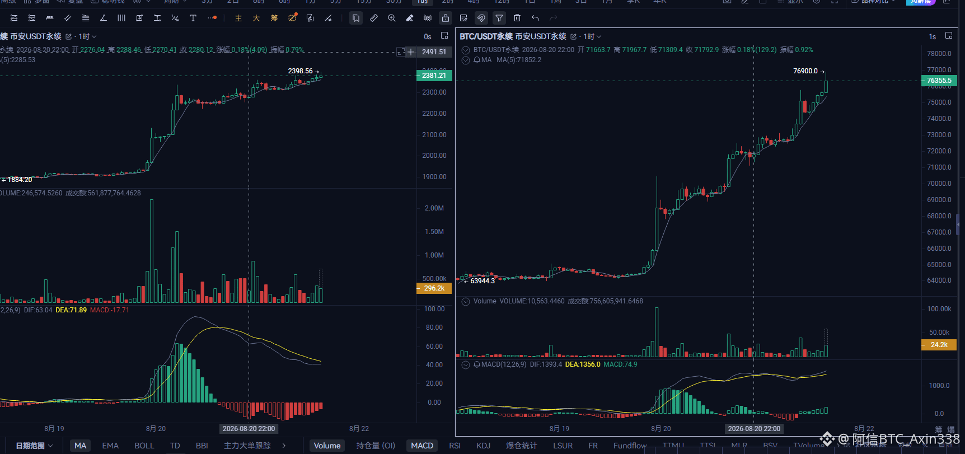The width and height of the screenshot is (965, 454).
Task: Toggle the Volume sub-indicator
Action: coord(327,446)
